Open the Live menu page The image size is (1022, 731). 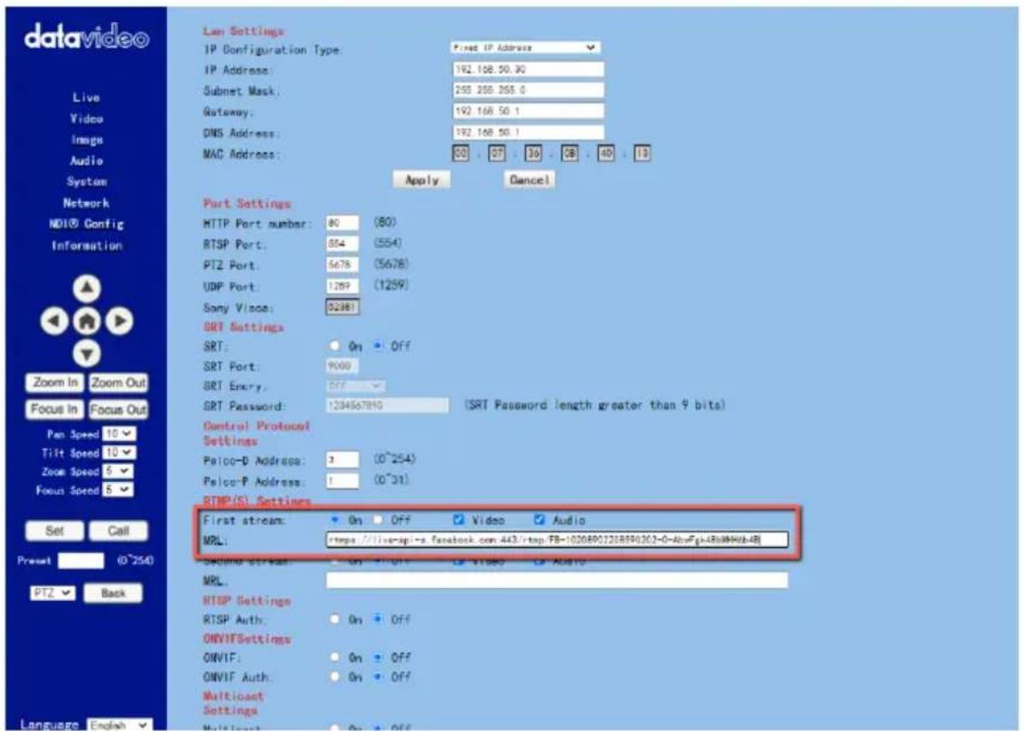[86, 97]
